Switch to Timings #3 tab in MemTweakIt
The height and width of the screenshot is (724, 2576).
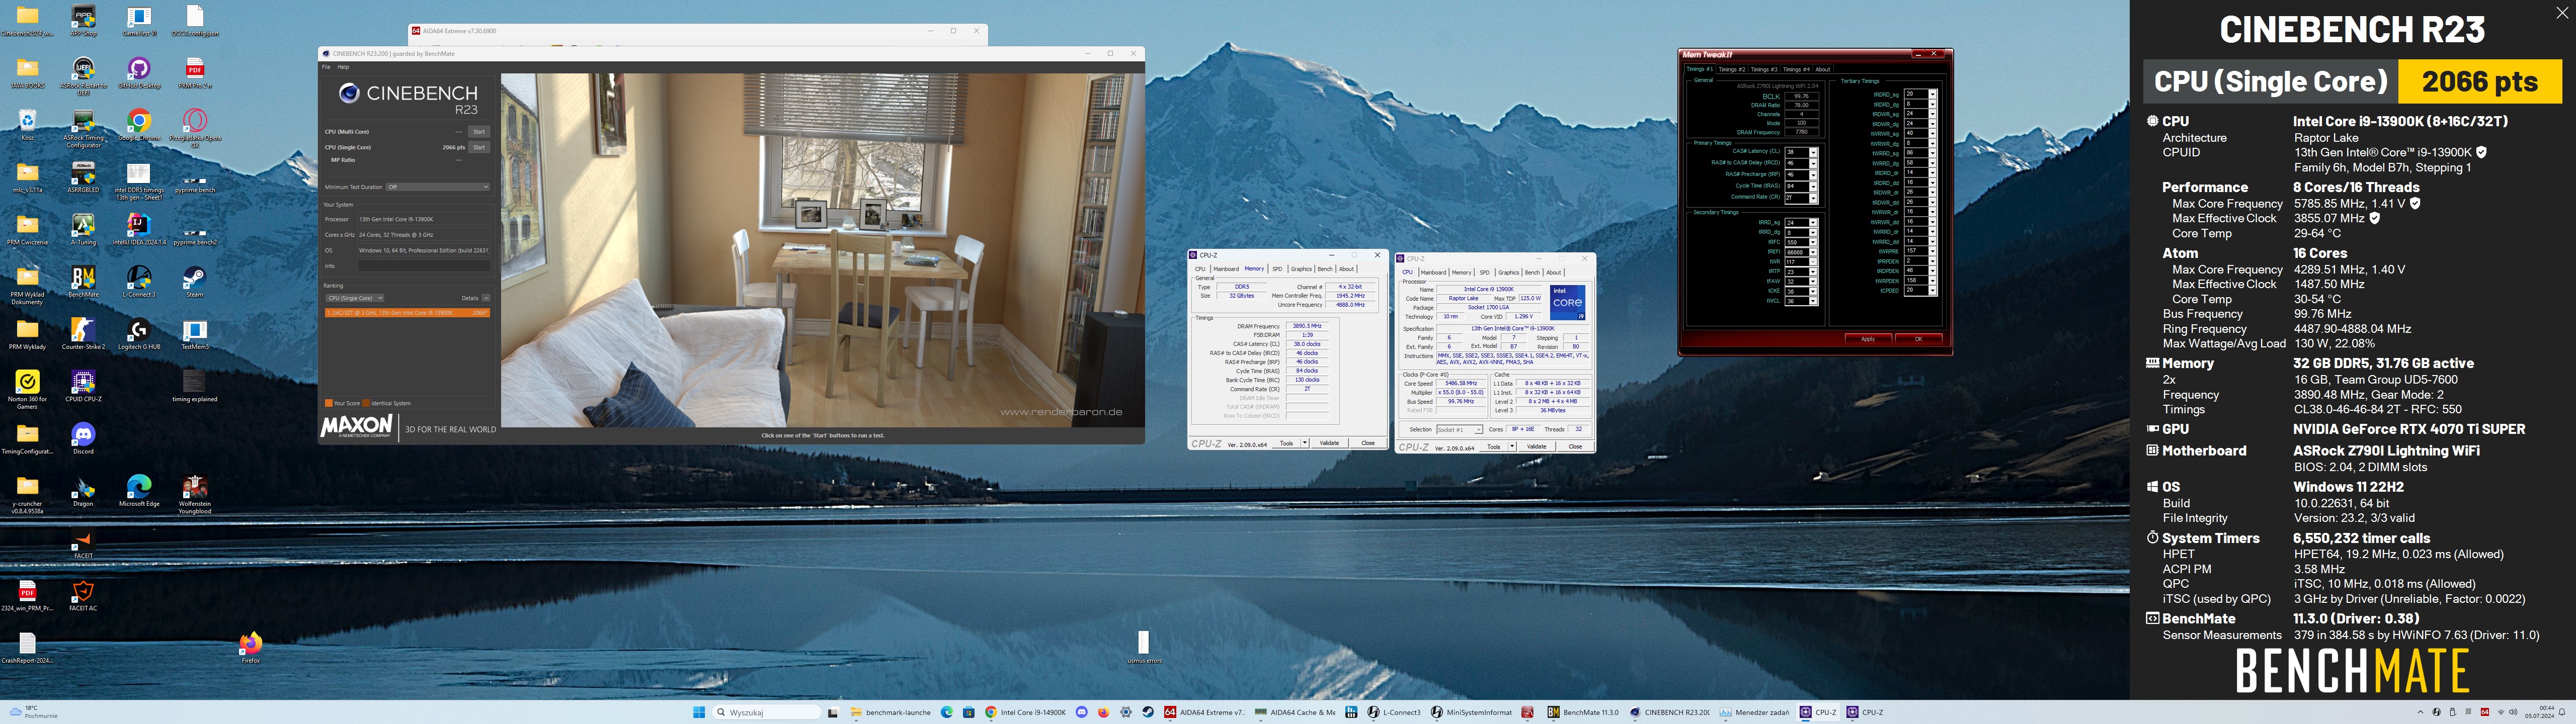pyautogui.click(x=1764, y=69)
